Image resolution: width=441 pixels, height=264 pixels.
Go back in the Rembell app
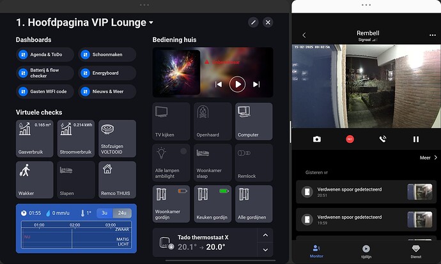click(x=304, y=35)
